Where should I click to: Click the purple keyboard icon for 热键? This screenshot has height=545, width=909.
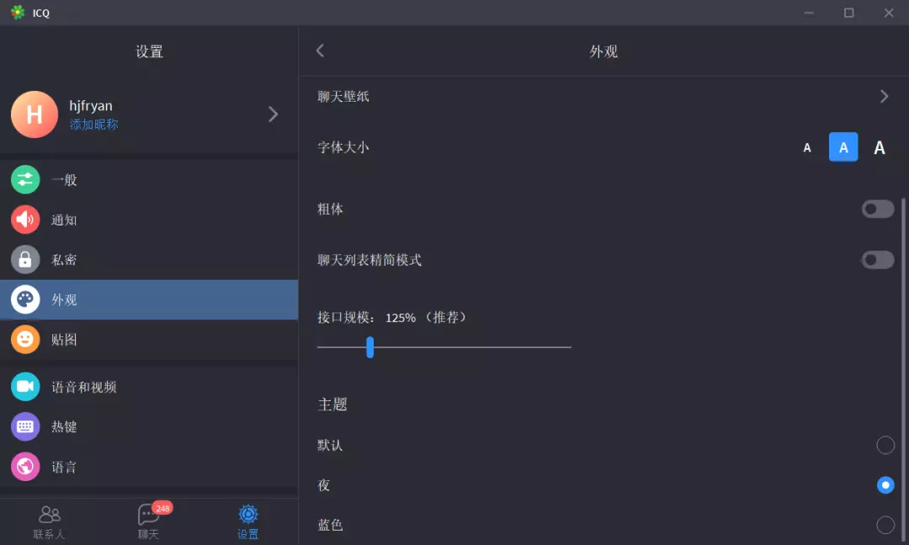[x=25, y=426]
